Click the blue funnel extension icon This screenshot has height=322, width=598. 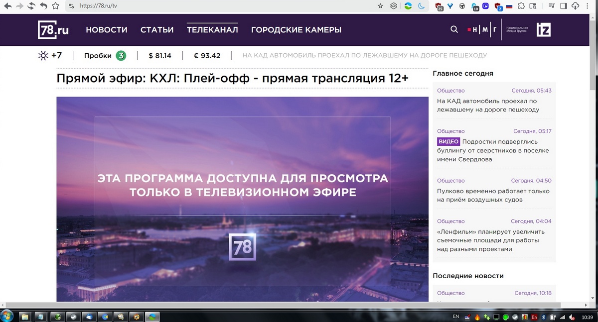(x=450, y=6)
